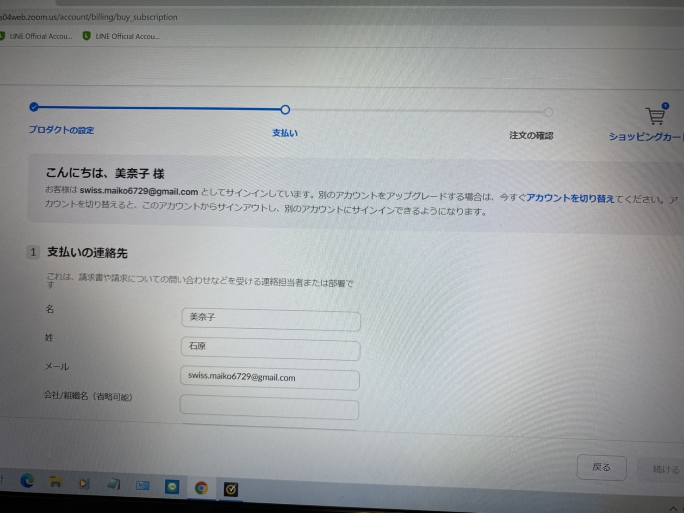Image resolution: width=684 pixels, height=513 pixels.
Task: Open the contact card app in taskbar
Action: pos(143,486)
